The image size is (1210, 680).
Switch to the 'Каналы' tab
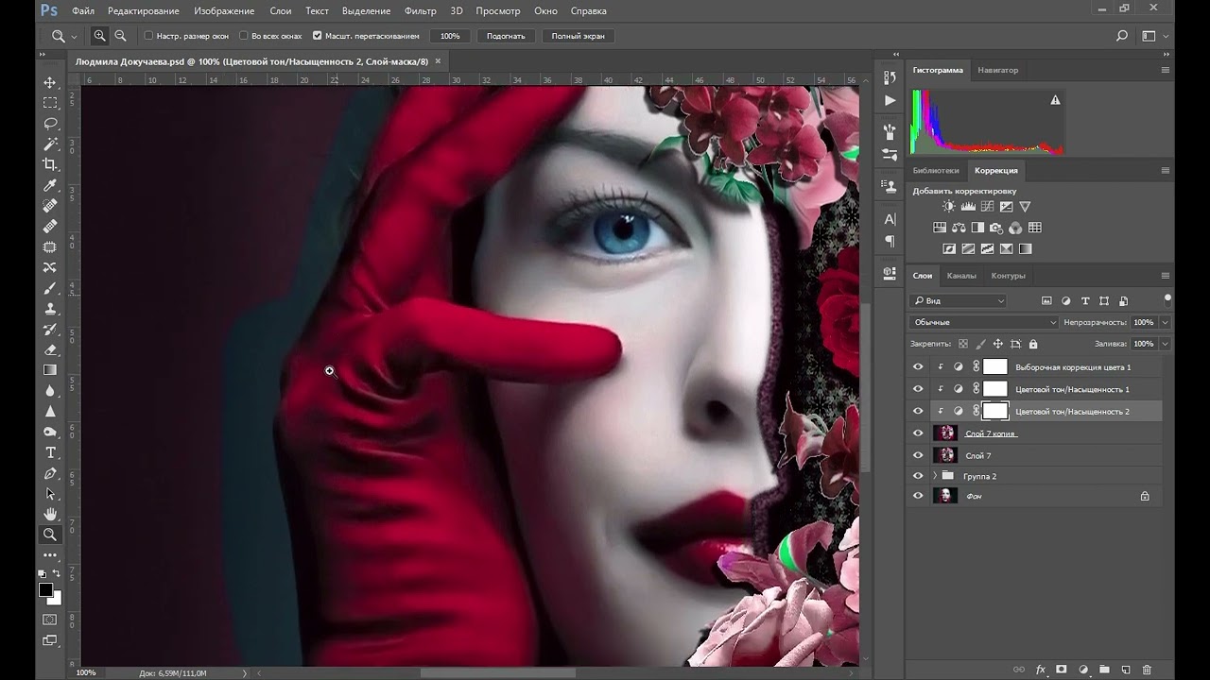pyautogui.click(x=961, y=276)
